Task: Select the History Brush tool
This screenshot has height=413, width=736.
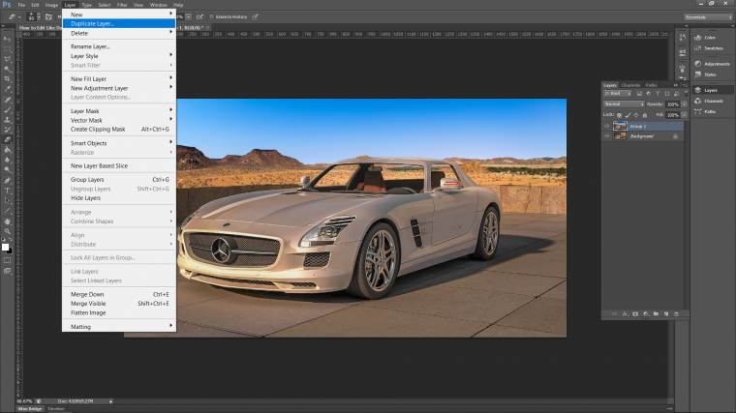Action: pos(7,130)
